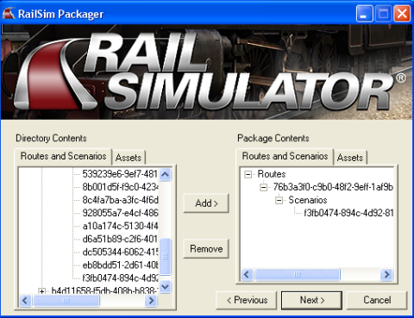The width and height of the screenshot is (414, 318).
Task: Click the Directory Contents vertical scrollbar thumb
Action: (166, 256)
